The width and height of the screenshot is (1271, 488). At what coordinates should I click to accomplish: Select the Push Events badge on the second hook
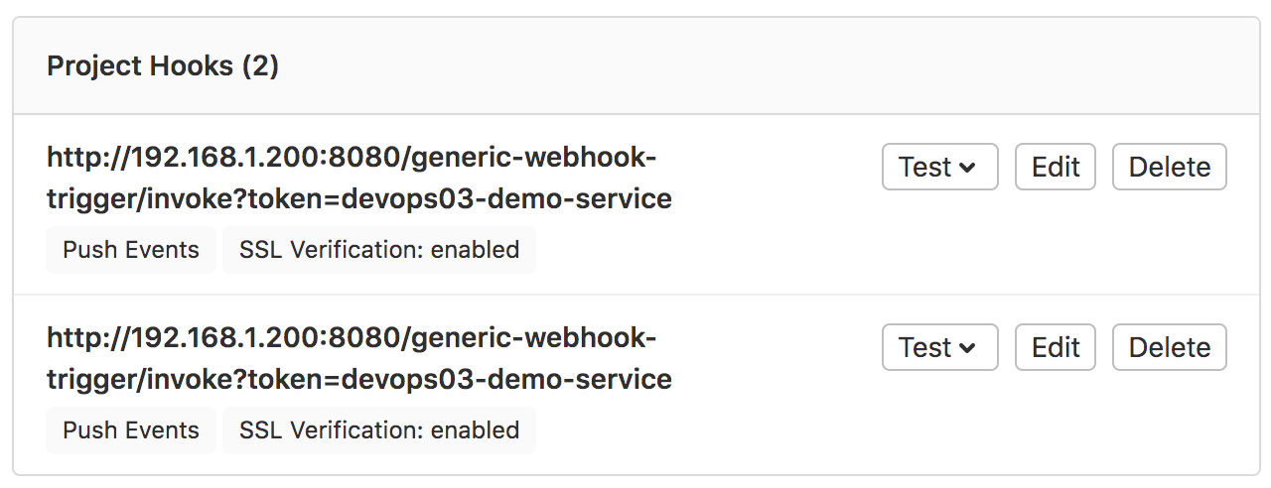click(x=131, y=430)
